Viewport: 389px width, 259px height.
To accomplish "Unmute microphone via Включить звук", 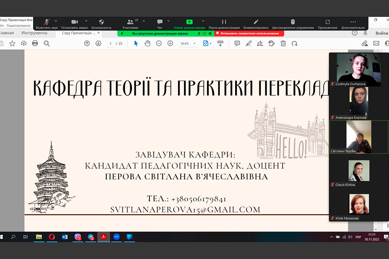I will pos(46,24).
